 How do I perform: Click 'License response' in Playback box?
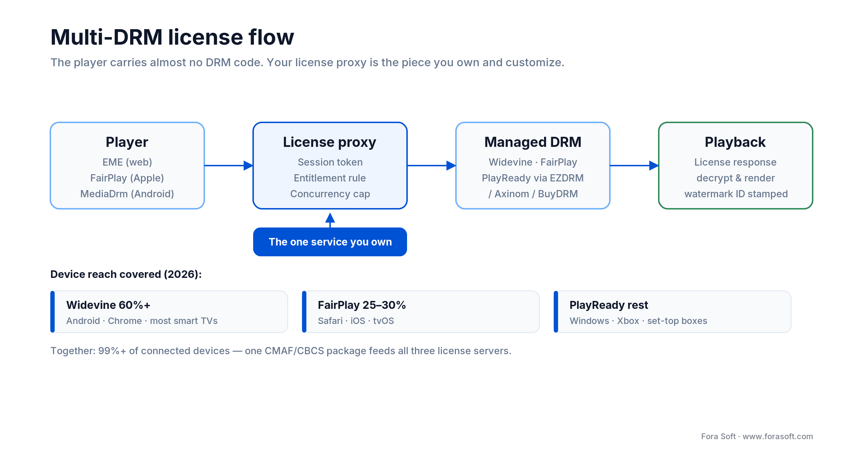point(735,162)
